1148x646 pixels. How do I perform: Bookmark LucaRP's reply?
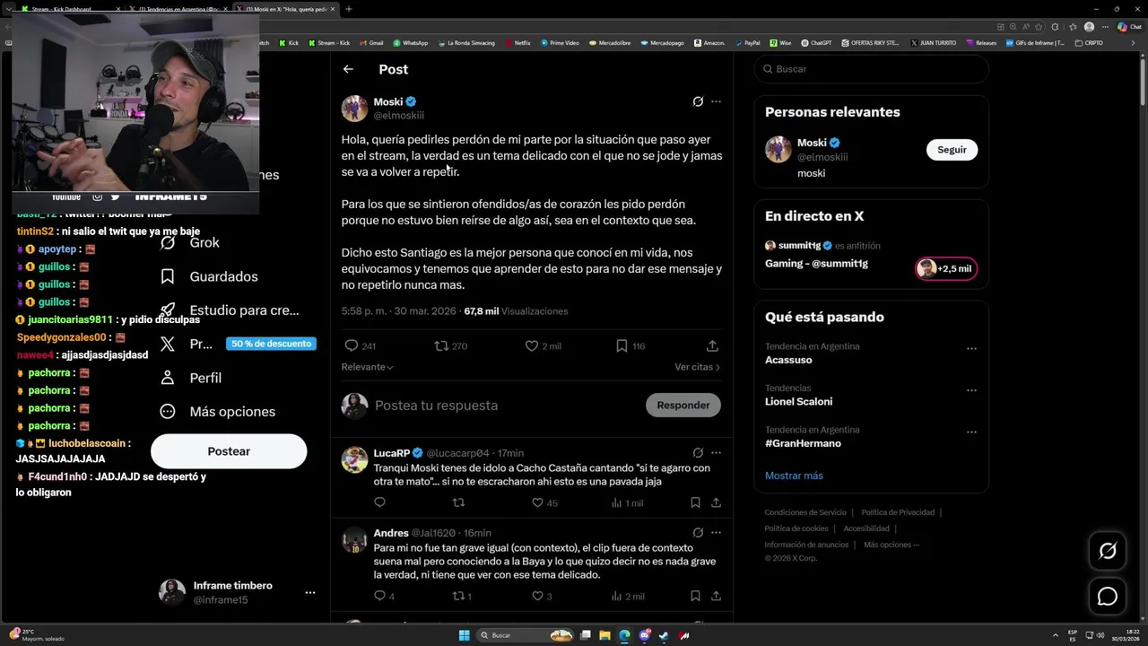coord(695,502)
